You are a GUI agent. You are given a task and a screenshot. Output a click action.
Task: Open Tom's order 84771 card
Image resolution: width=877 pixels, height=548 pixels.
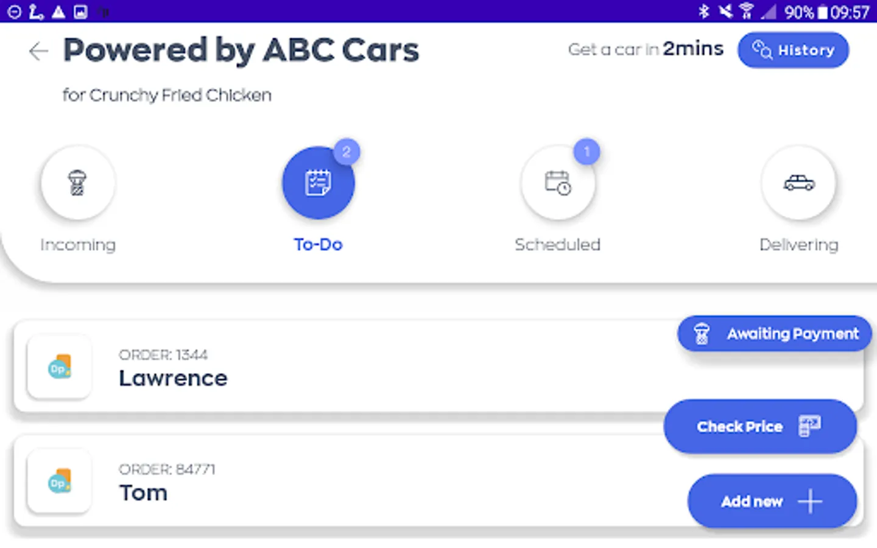click(x=365, y=481)
